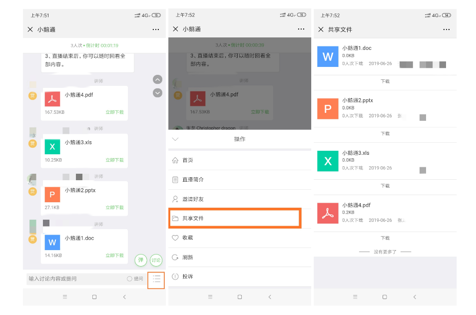Select 邀请好友 in the 操作 menu
The width and height of the screenshot is (476, 315).
240,199
